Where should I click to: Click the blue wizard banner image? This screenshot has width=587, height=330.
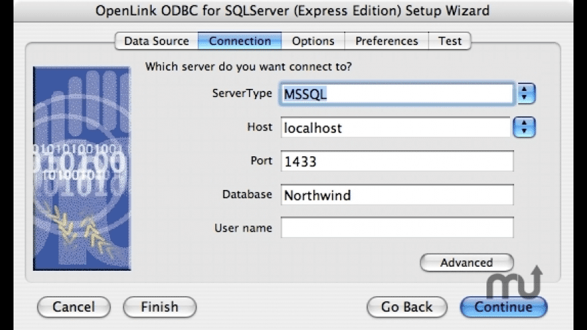click(x=82, y=168)
